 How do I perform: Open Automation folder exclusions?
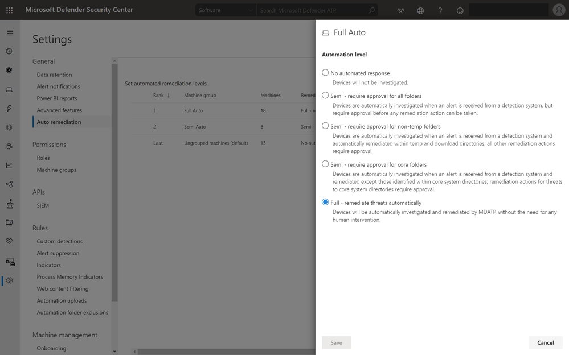tap(72, 312)
